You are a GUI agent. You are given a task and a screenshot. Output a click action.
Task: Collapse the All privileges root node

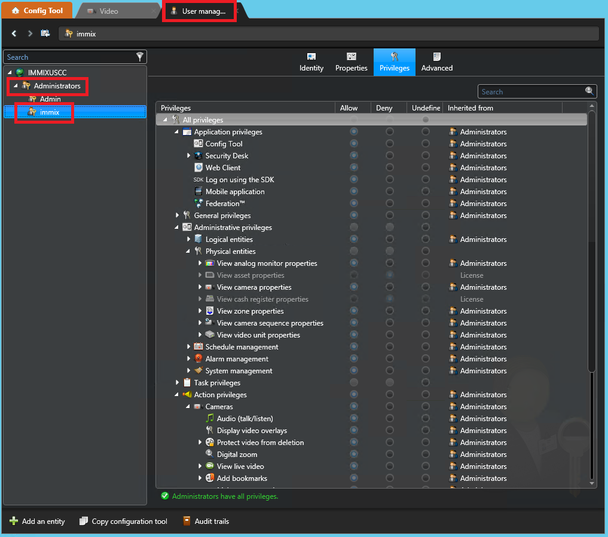coord(165,119)
